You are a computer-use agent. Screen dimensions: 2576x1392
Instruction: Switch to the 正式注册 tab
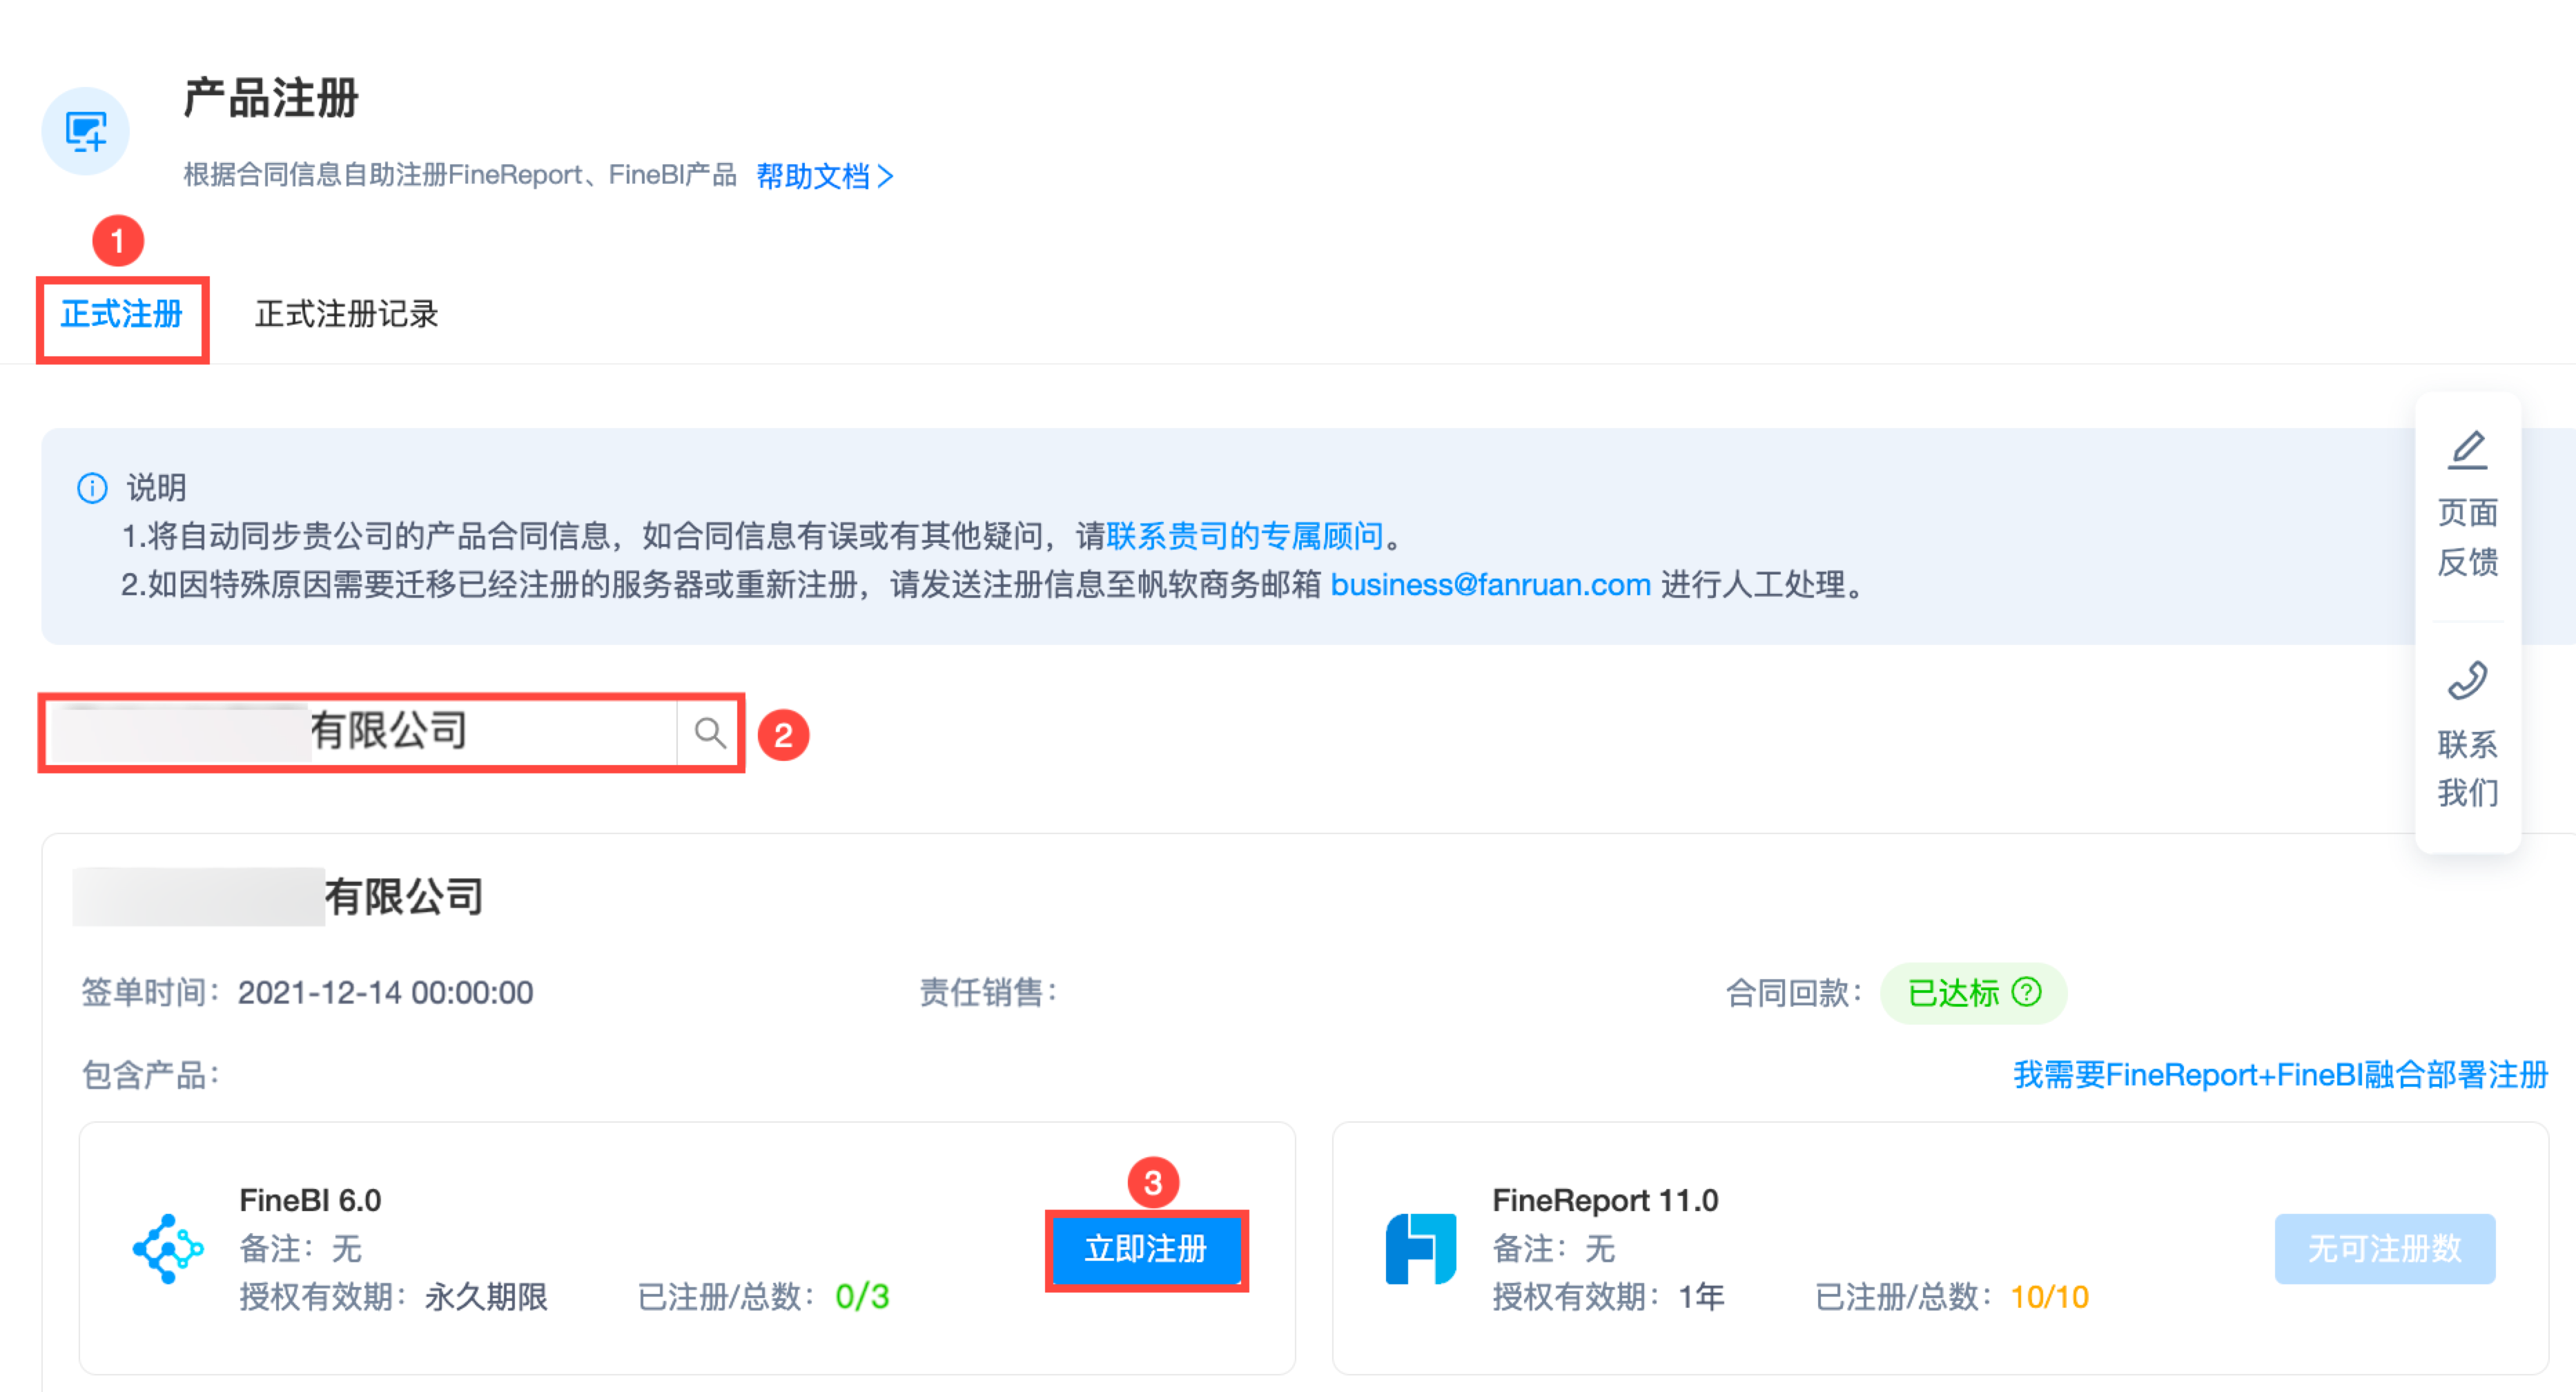pyautogui.click(x=122, y=314)
